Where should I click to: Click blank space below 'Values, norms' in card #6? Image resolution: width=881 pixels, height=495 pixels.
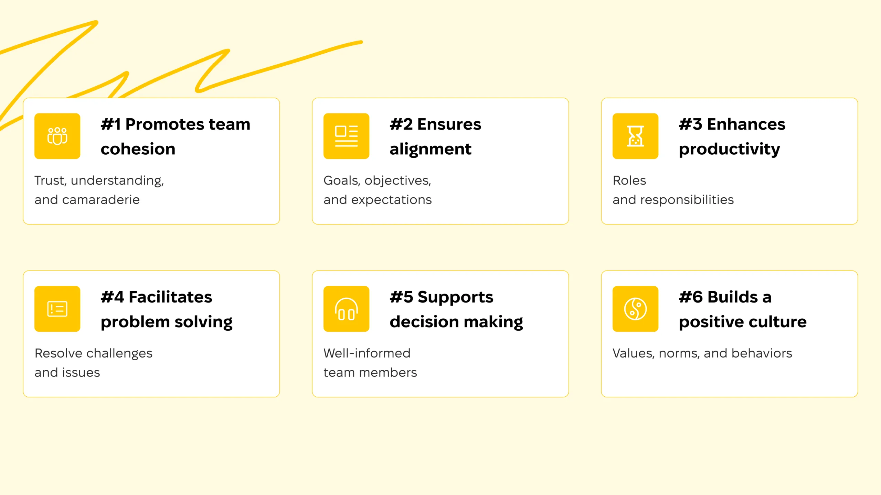729,378
